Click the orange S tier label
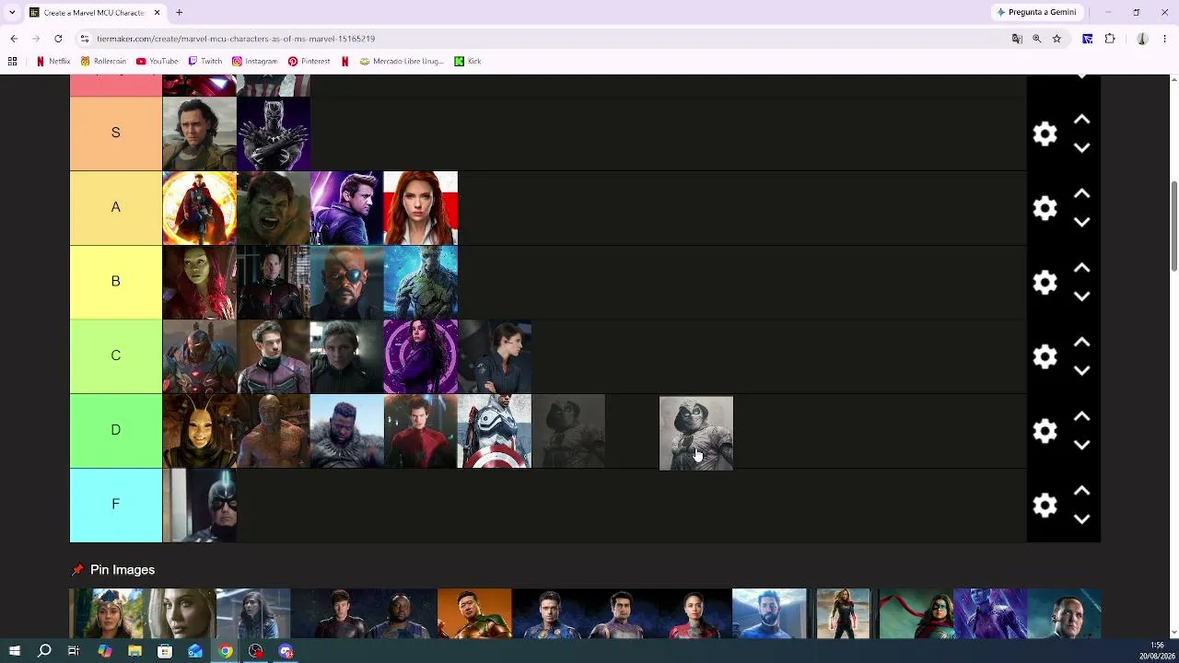 tap(116, 134)
